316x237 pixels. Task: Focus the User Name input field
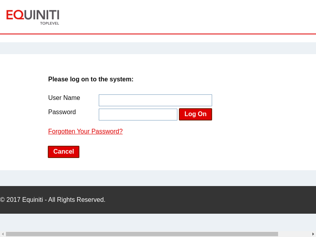(x=155, y=100)
